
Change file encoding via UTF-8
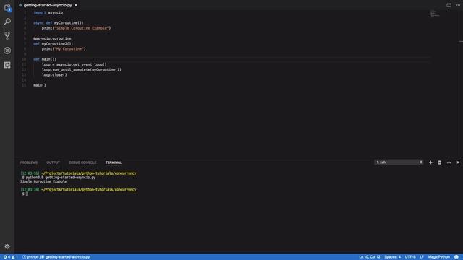(410, 257)
